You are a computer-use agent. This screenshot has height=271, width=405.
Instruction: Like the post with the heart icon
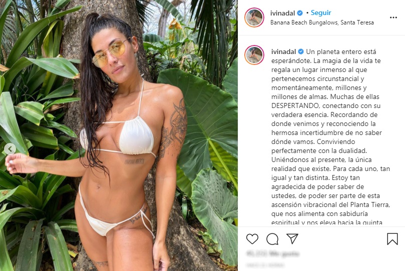pyautogui.click(x=252, y=239)
